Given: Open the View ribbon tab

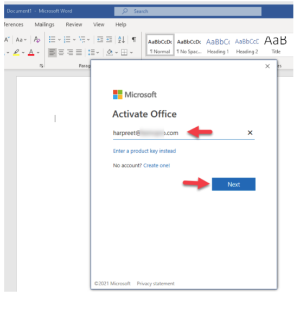Looking at the screenshot, I should click(99, 24).
